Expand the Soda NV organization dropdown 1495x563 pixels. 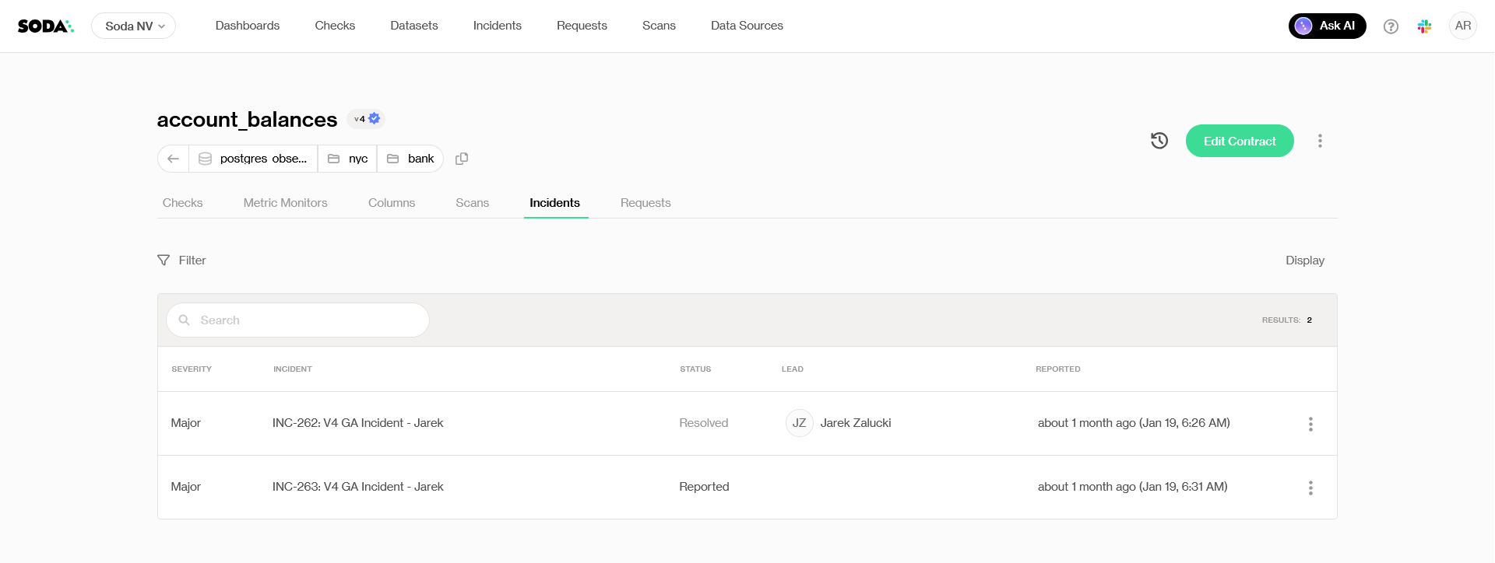click(134, 26)
